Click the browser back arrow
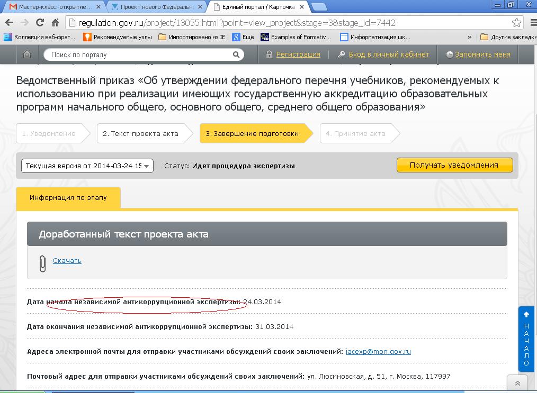 tap(9, 23)
